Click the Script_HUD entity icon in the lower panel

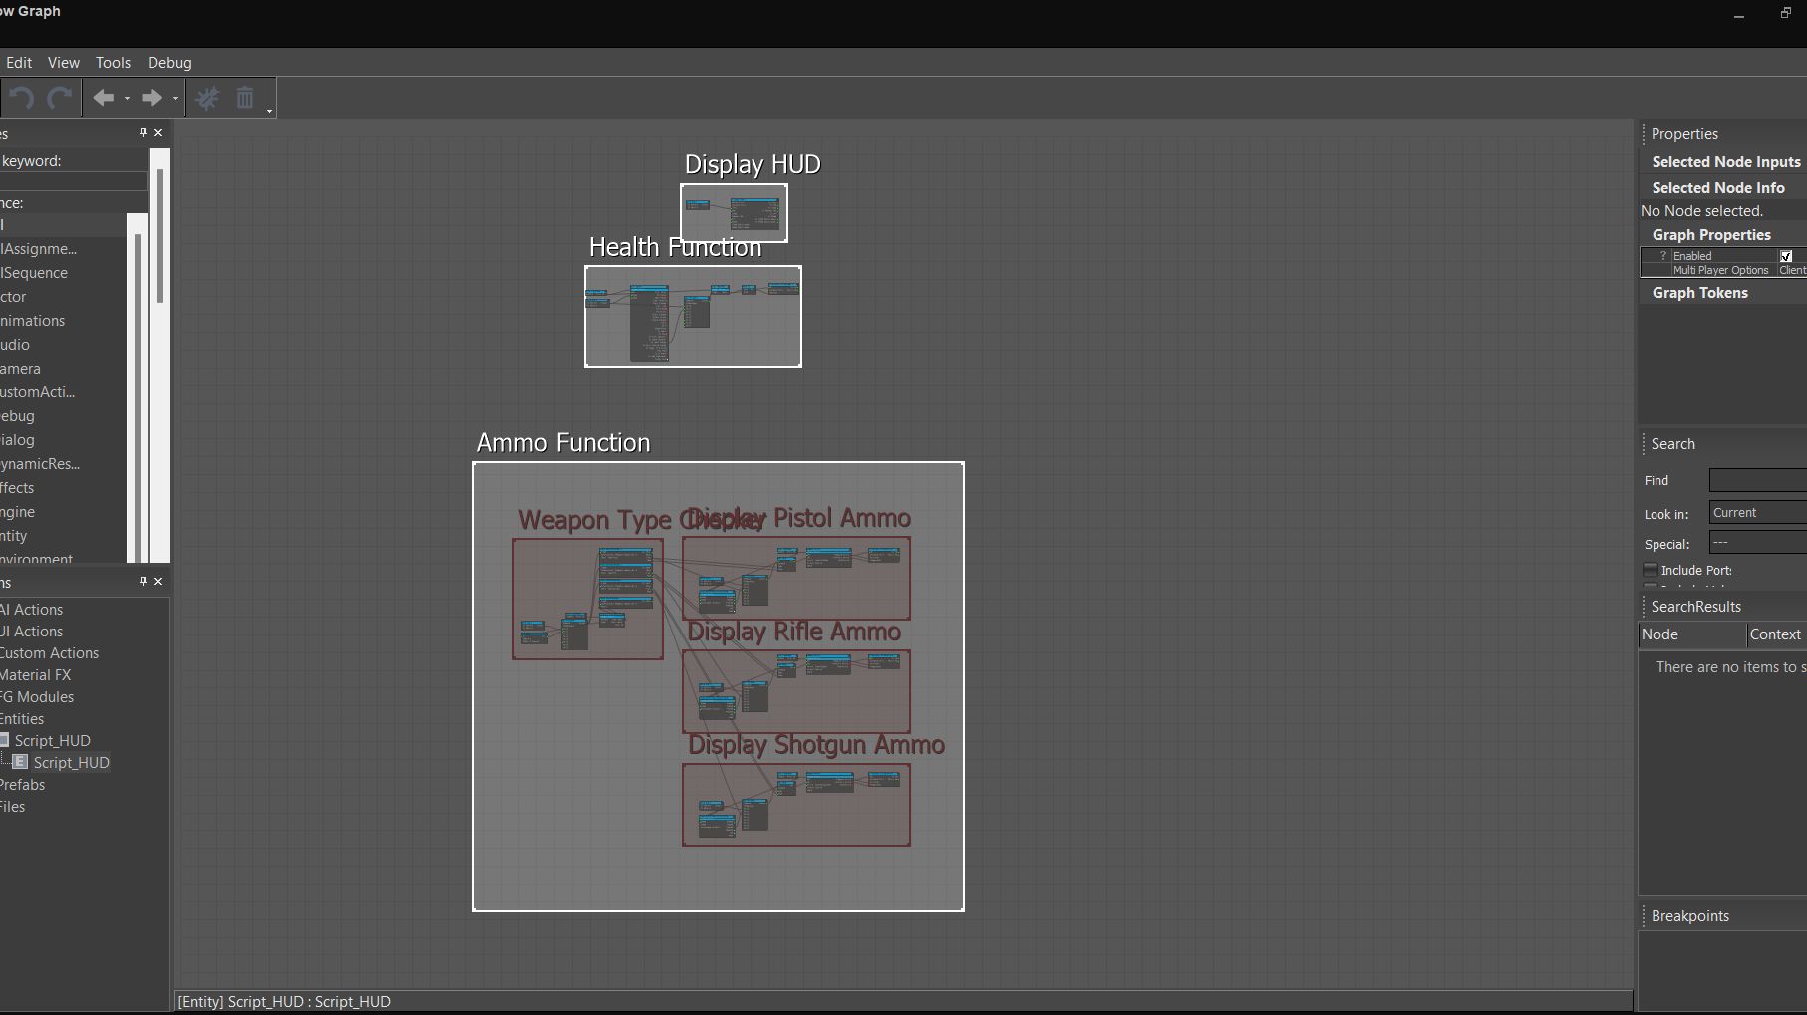[x=19, y=761]
